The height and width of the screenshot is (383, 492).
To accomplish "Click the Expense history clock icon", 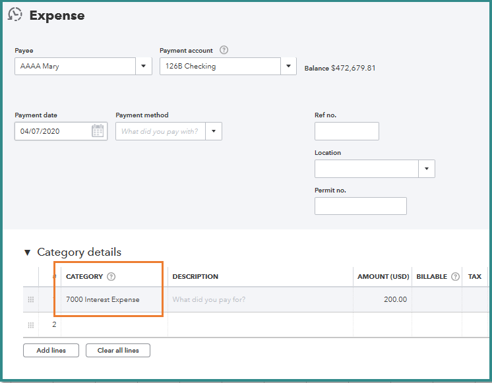I will [x=15, y=15].
